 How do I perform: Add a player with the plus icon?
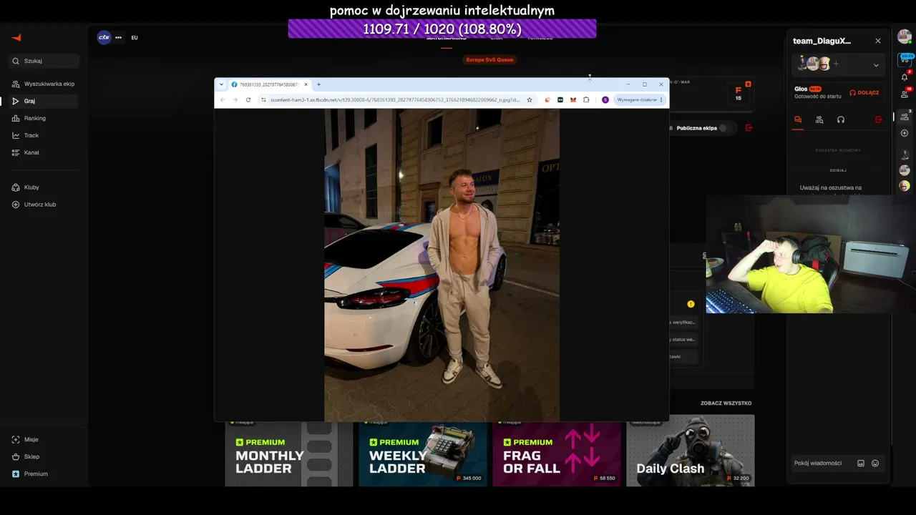pos(836,64)
